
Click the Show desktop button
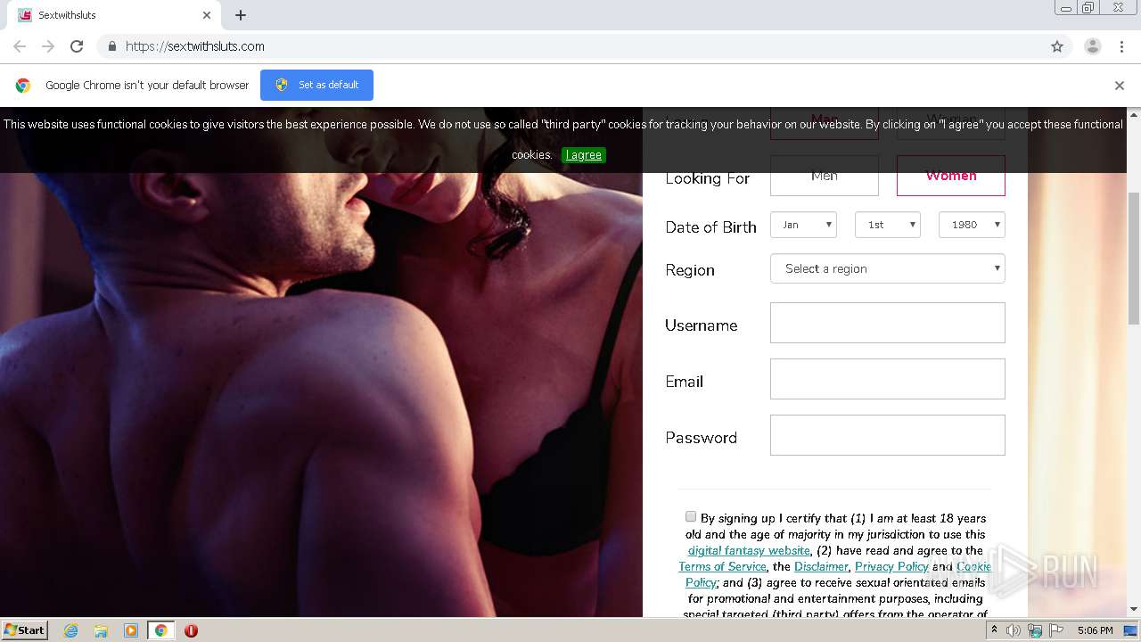click(x=1131, y=630)
